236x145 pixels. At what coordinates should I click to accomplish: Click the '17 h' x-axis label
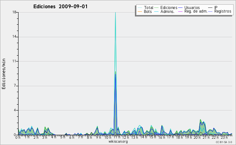point(170,137)
